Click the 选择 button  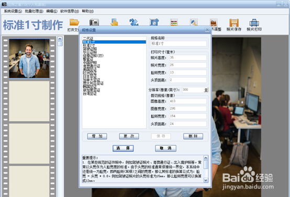tap(123, 148)
